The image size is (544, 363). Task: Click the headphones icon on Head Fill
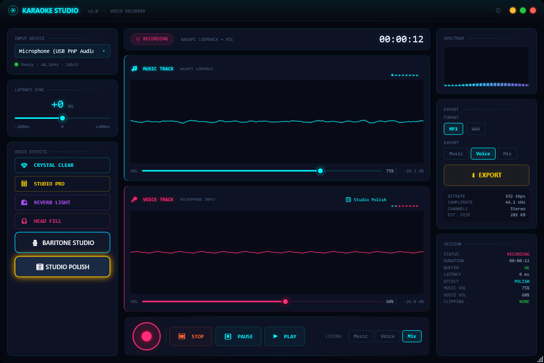(24, 221)
